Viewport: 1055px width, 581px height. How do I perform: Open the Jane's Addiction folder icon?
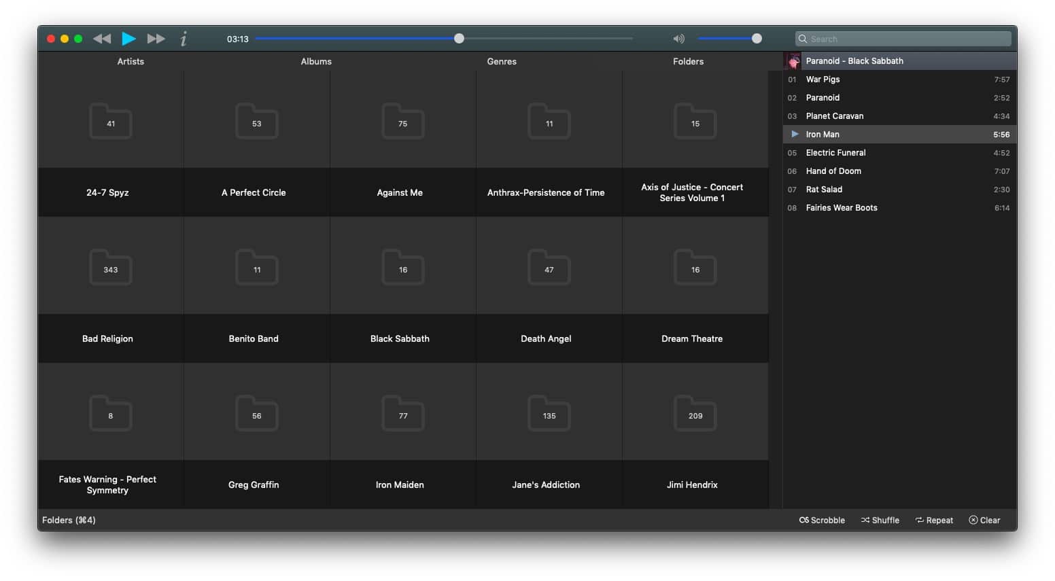pyautogui.click(x=549, y=414)
